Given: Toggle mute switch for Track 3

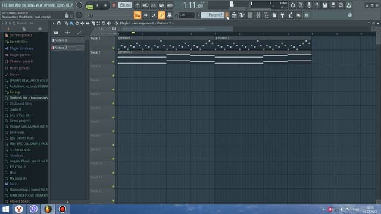Looking at the screenshot, I should tap(113, 75).
